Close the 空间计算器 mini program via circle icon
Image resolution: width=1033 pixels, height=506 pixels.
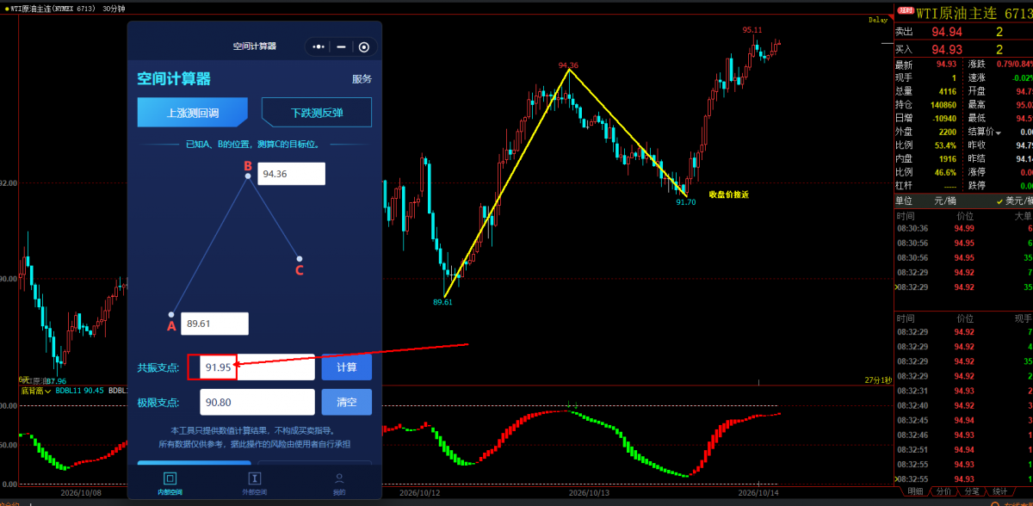point(364,46)
